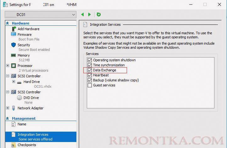Screen dimensions: 227x148
Task: Open the Security settings item
Action: click(24, 45)
